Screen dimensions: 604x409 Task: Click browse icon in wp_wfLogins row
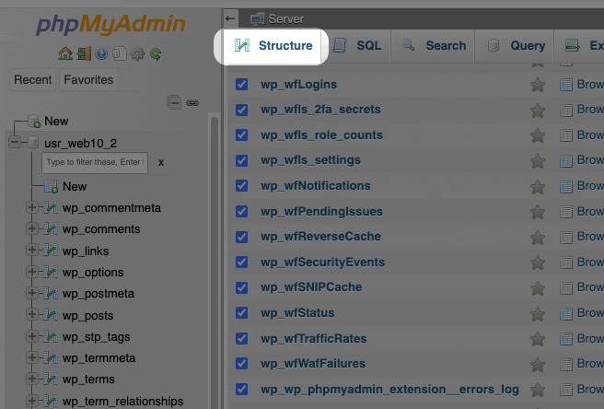566,85
